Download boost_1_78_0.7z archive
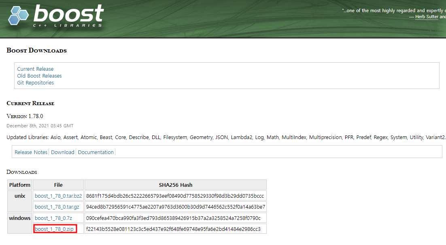 click(53, 218)
